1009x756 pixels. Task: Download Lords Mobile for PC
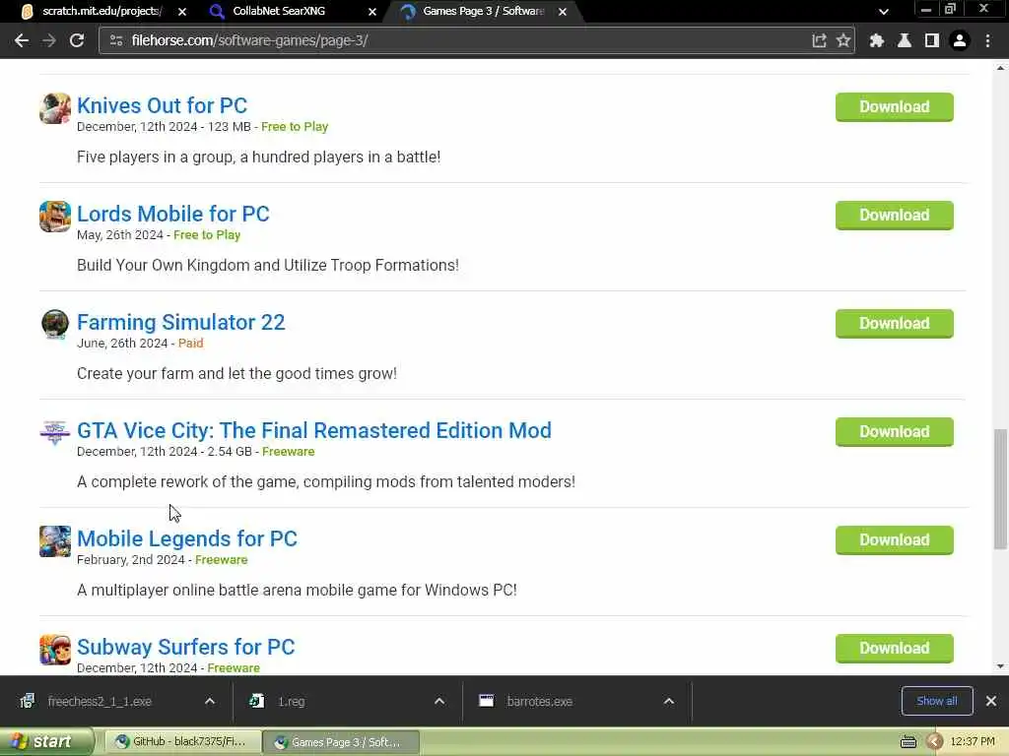coord(895,215)
